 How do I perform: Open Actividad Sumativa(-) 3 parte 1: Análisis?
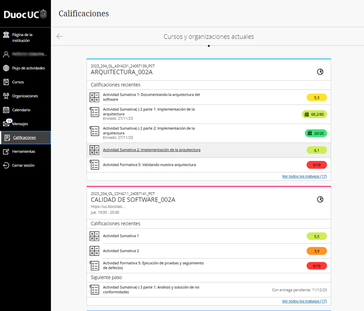tap(151, 290)
